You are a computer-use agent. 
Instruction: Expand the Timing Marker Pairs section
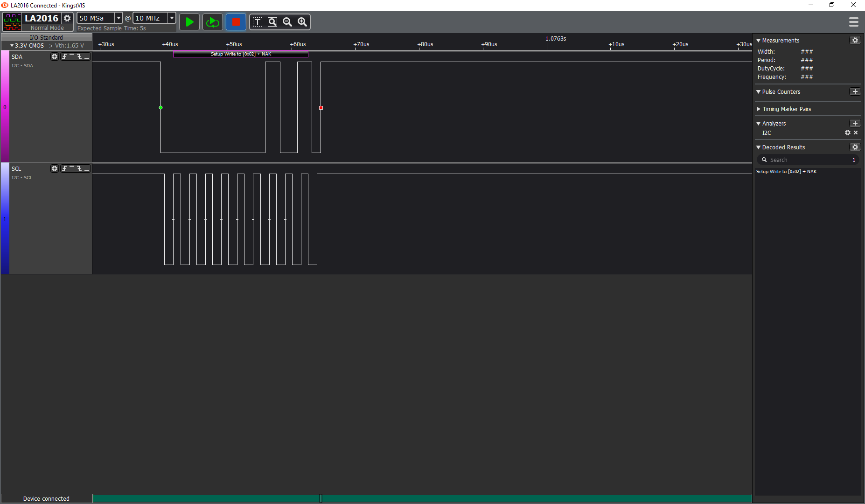point(758,109)
